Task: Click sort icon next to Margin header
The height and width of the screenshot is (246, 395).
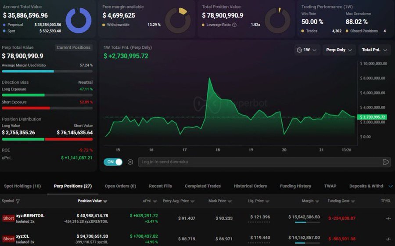Action: [317, 201]
